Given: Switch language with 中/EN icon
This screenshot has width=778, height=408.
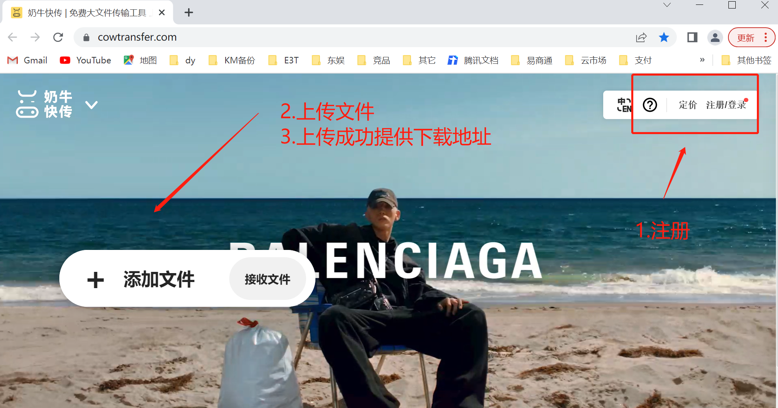Looking at the screenshot, I should click(624, 105).
